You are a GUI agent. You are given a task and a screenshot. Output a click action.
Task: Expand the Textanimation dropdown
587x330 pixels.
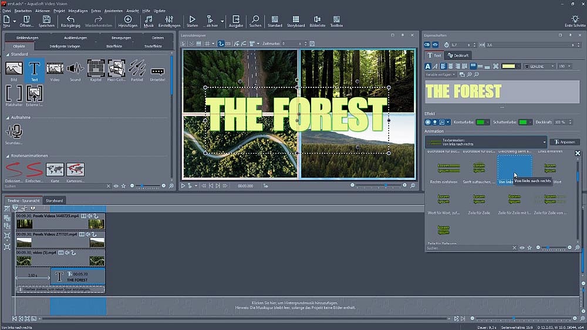(544, 142)
